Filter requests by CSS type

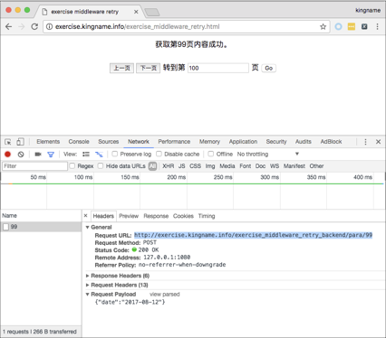click(x=195, y=166)
